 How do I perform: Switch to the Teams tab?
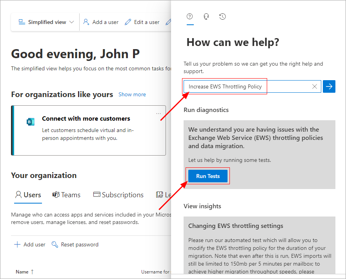66,195
